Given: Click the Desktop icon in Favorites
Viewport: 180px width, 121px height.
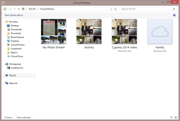Looking at the screenshot, I should point(8,25).
